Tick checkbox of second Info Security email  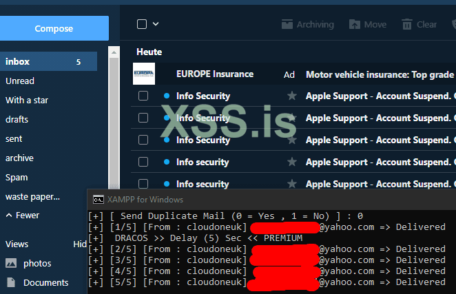pyautogui.click(x=143, y=118)
